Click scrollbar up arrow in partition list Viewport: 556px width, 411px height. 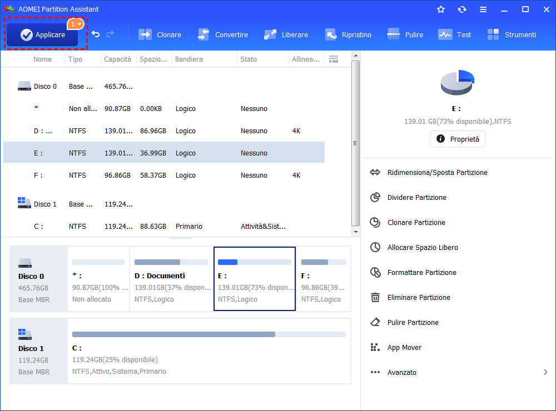click(356, 56)
